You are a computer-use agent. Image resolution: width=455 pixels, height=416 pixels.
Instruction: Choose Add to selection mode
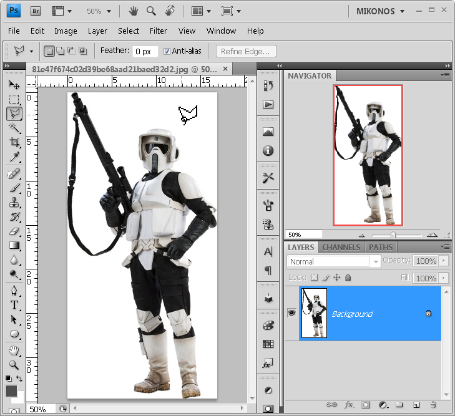pos(61,51)
